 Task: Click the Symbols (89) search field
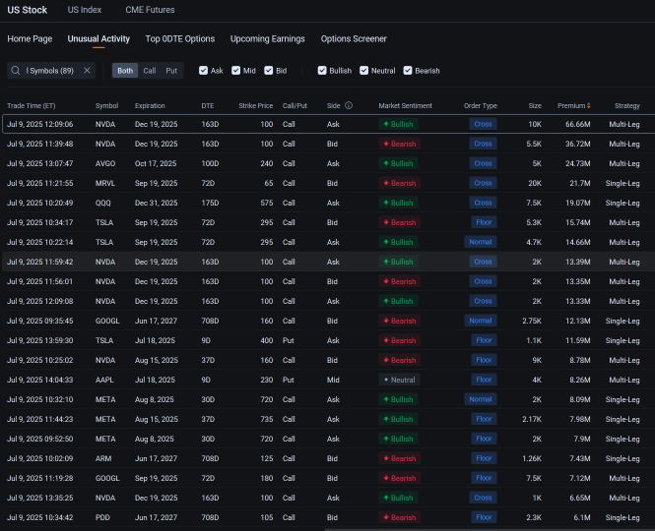(x=50, y=71)
